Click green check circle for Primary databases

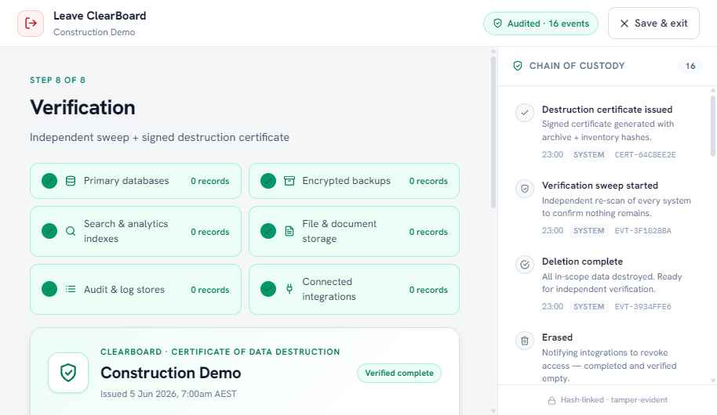(x=49, y=181)
